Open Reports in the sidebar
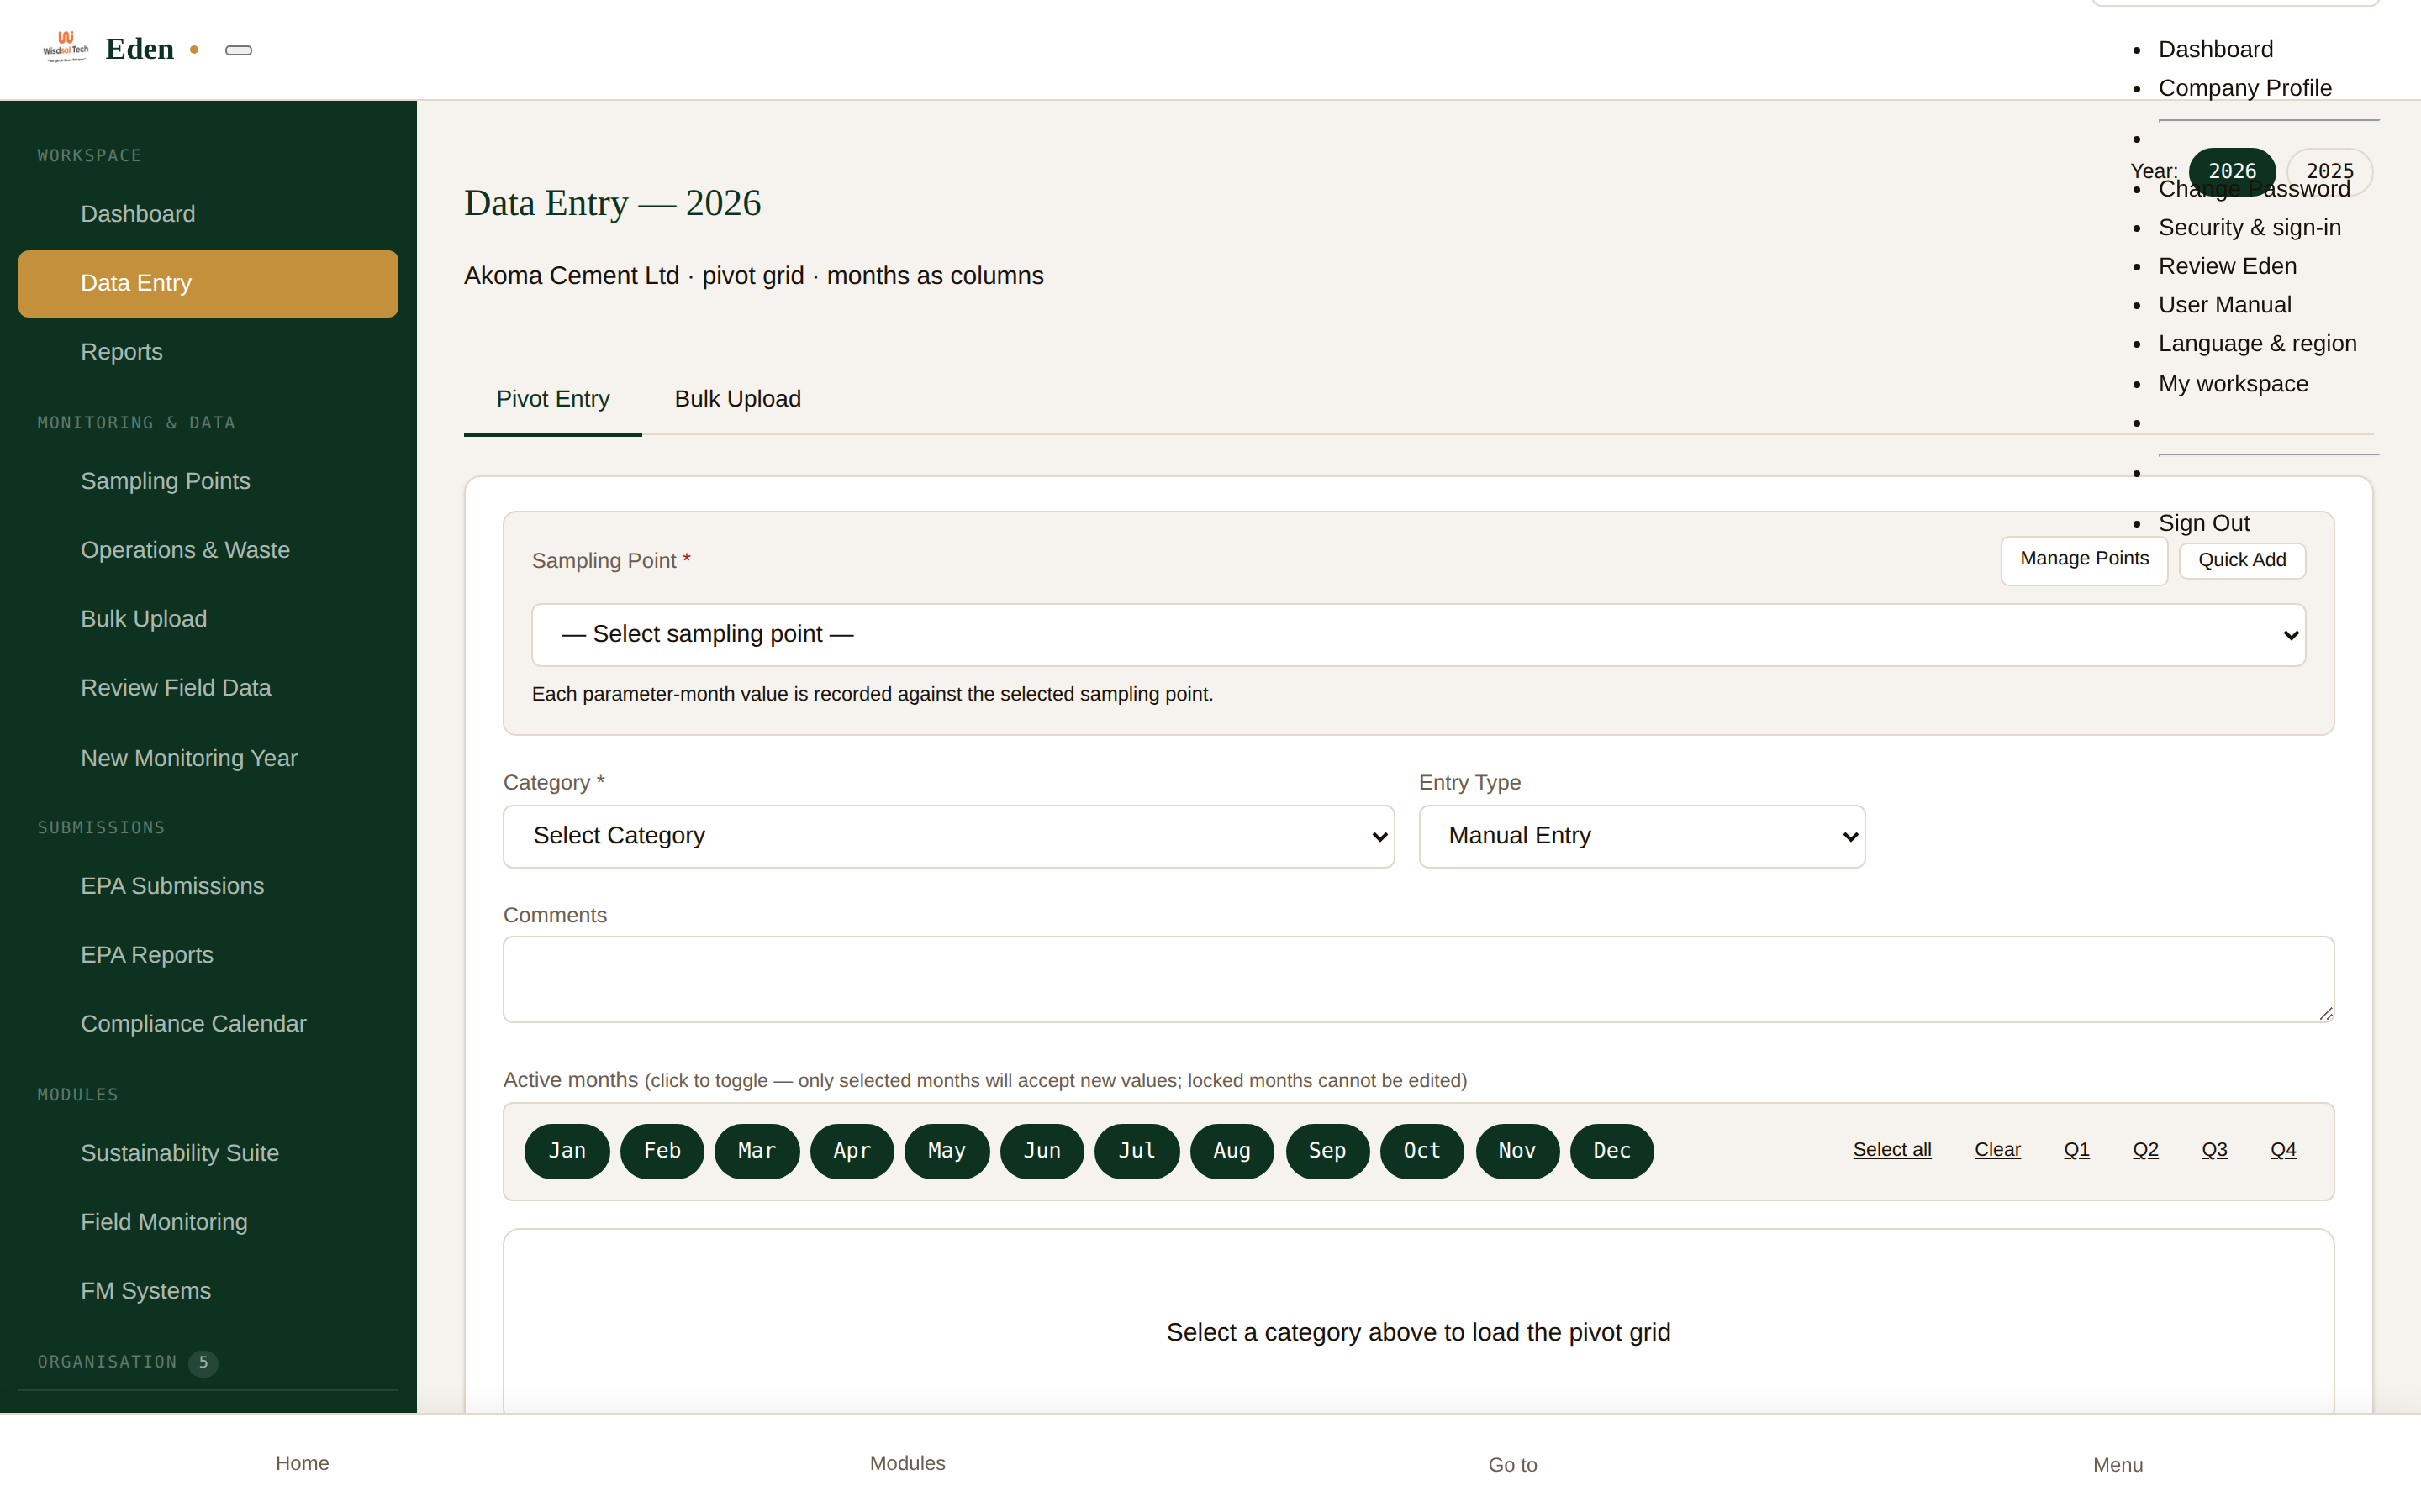2421x1512 pixels. 208,352
